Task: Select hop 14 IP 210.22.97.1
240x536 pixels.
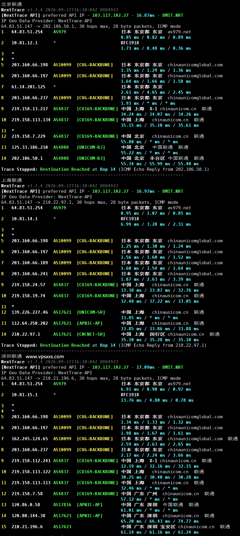Action: [26, 334]
